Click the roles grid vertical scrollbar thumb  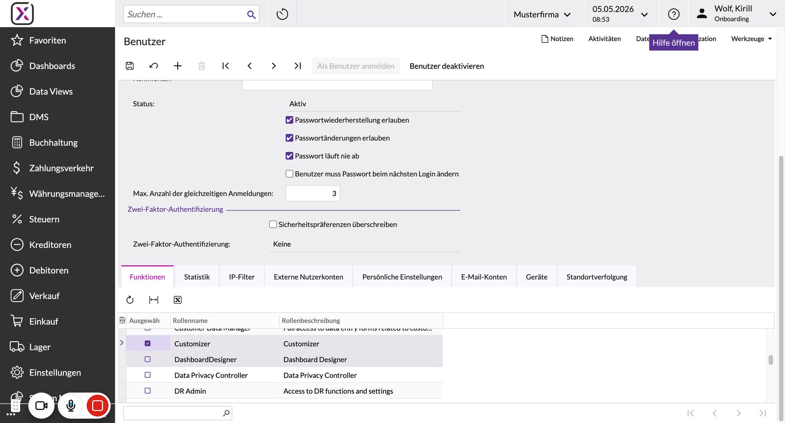pyautogui.click(x=771, y=360)
